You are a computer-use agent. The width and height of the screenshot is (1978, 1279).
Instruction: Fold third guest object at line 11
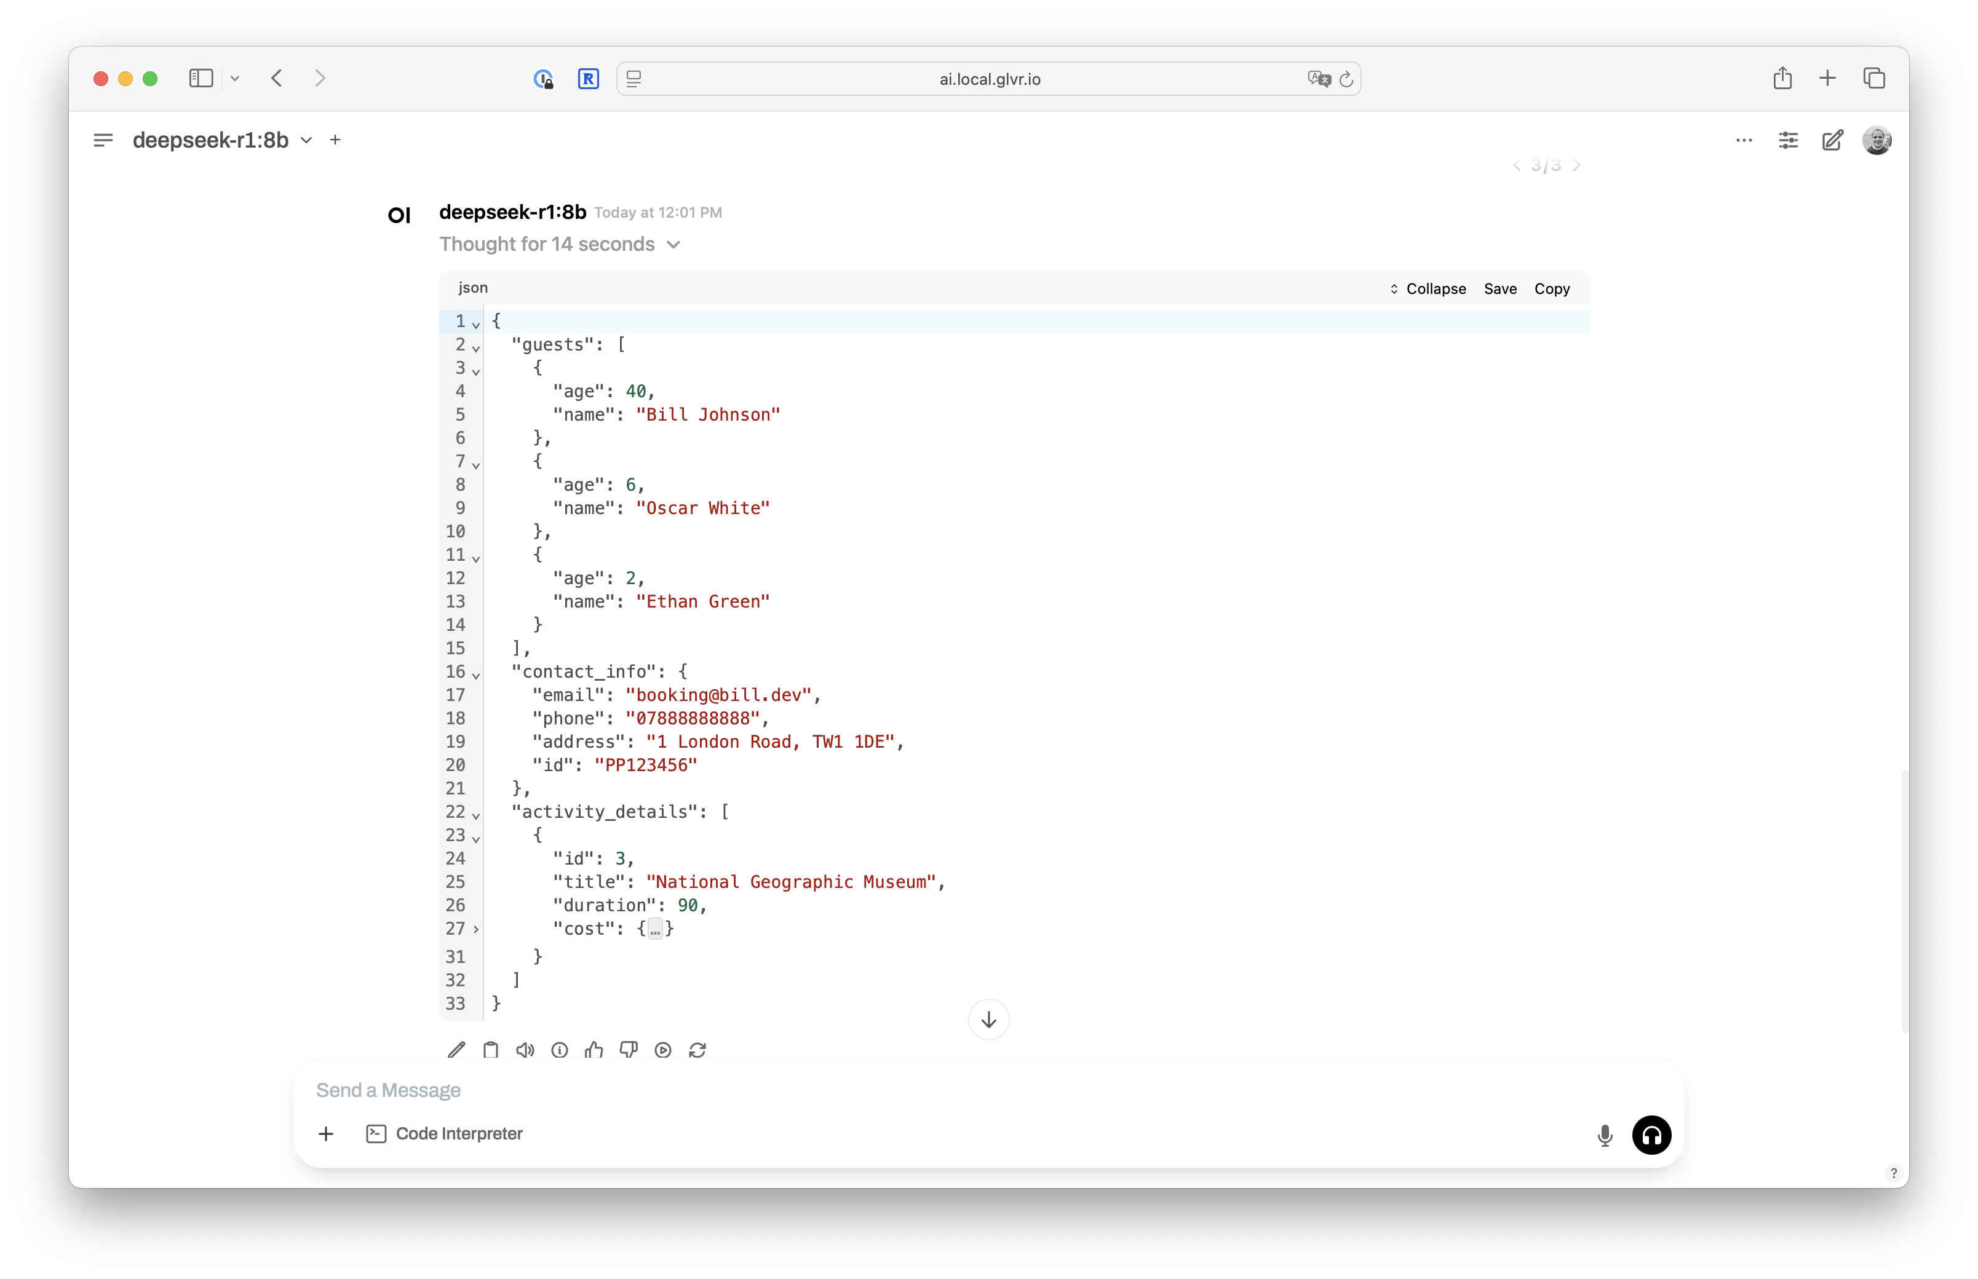point(476,558)
